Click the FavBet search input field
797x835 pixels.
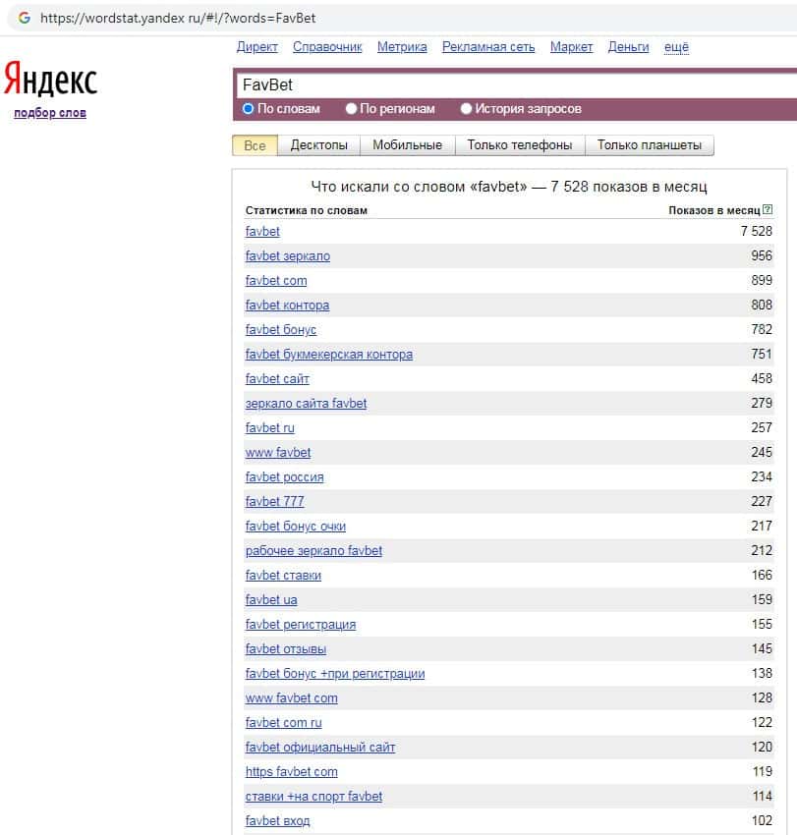(511, 85)
